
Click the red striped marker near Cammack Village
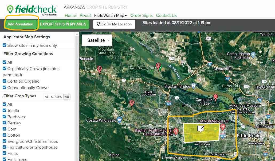[215, 98]
